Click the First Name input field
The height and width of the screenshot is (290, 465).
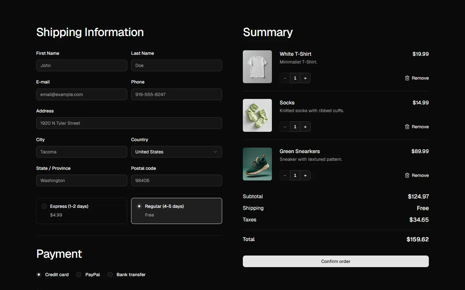81,65
